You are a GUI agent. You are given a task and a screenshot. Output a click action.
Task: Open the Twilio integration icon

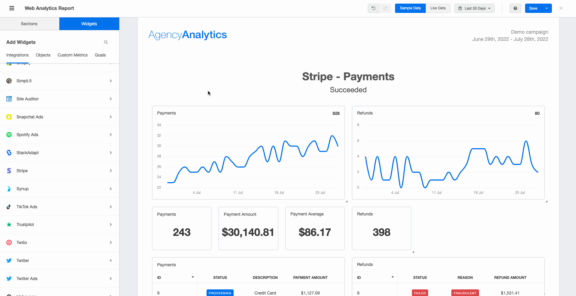(x=9, y=243)
